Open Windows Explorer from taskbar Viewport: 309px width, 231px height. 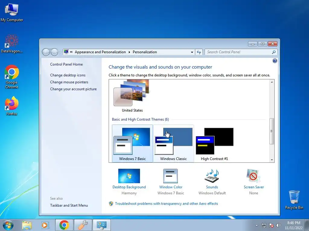click(27, 225)
